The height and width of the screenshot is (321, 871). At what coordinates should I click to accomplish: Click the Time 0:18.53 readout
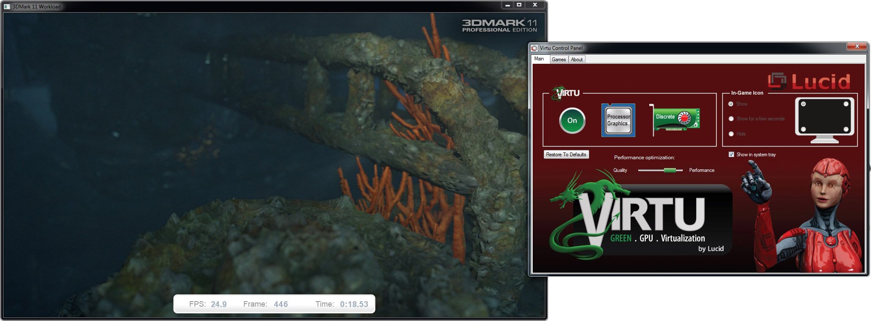point(354,304)
